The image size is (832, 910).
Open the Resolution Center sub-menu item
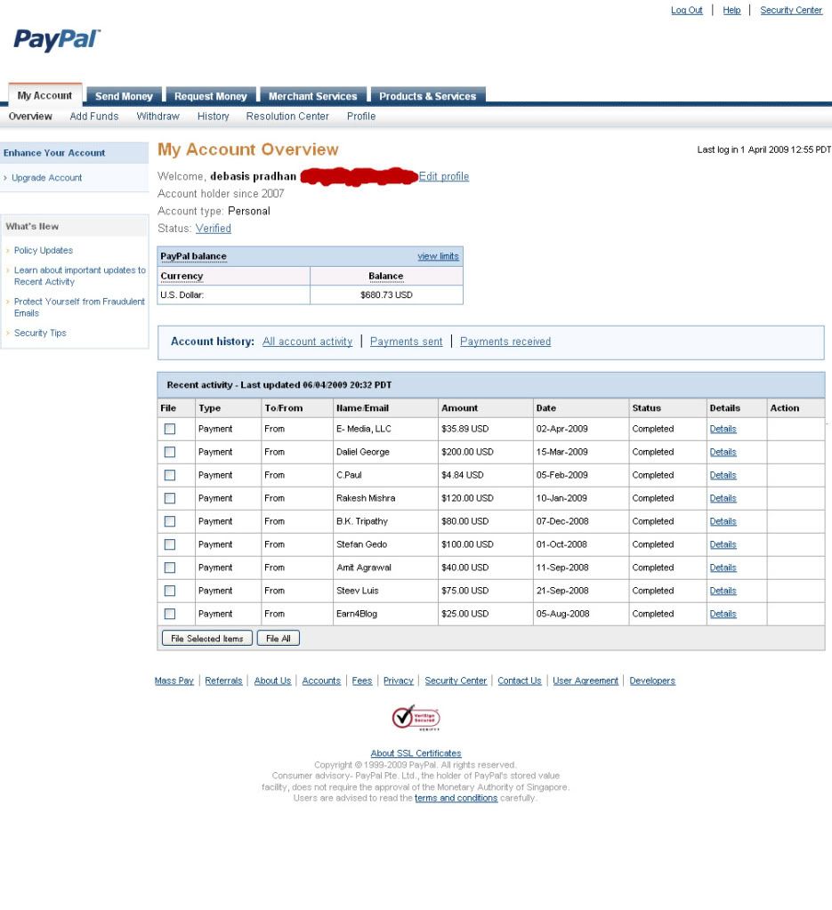coord(287,116)
